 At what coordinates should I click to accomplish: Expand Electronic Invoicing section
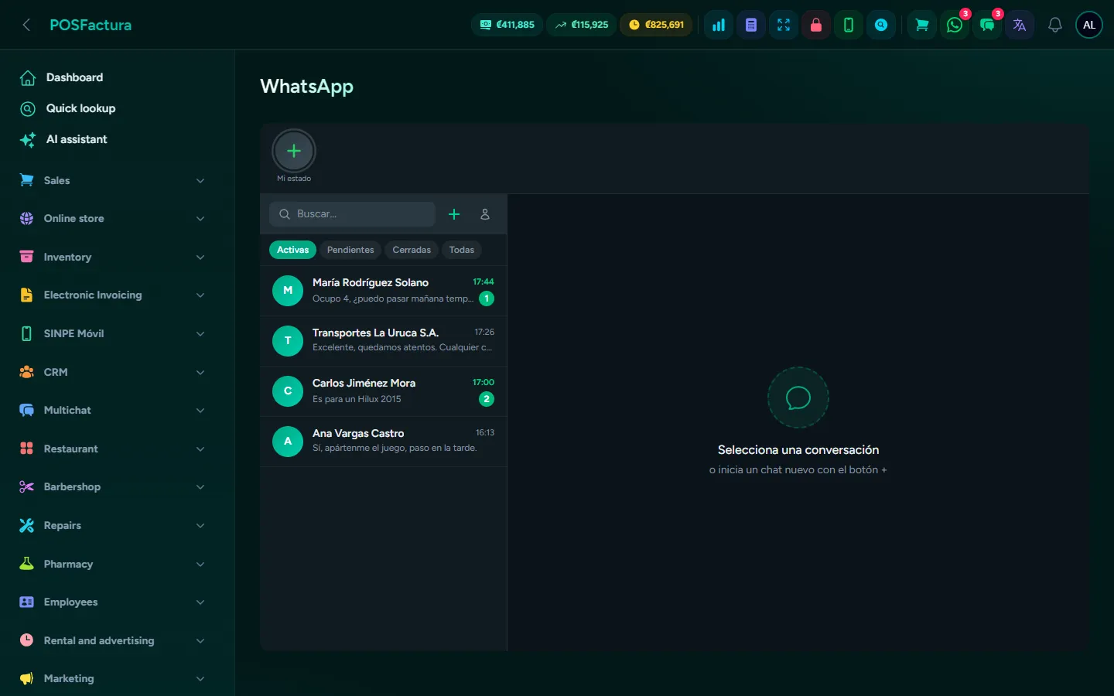click(x=113, y=295)
